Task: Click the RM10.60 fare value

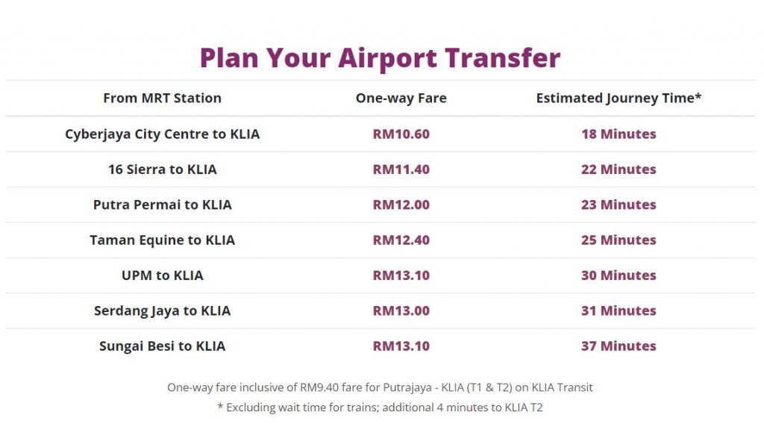Action: (401, 134)
